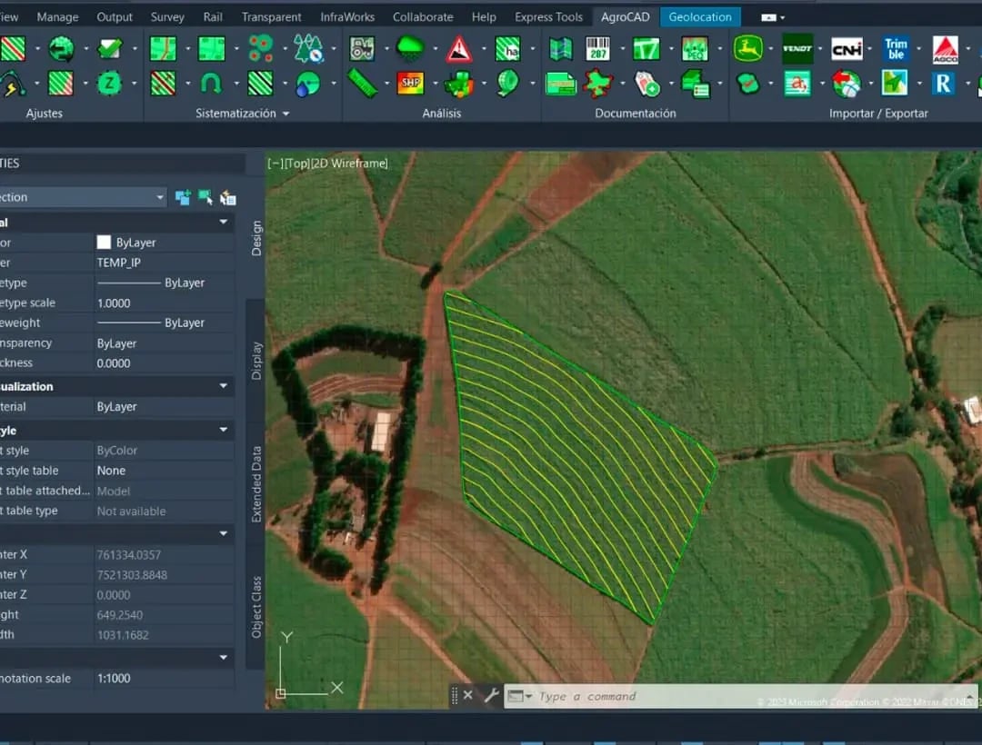The image size is (982, 745).
Task: Click the slope warning triangle icon
Action: [459, 49]
